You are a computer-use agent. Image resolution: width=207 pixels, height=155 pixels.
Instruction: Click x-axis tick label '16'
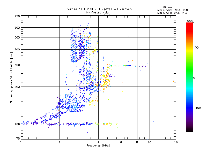[176, 142]
